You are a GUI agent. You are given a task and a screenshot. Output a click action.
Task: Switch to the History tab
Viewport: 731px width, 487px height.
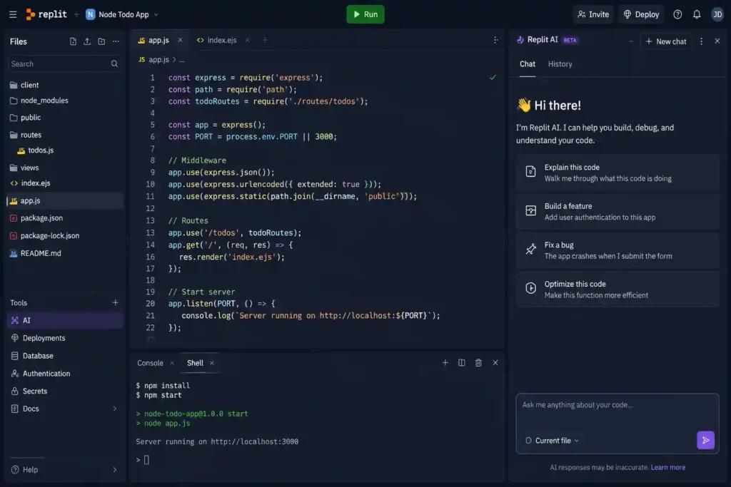click(x=560, y=64)
